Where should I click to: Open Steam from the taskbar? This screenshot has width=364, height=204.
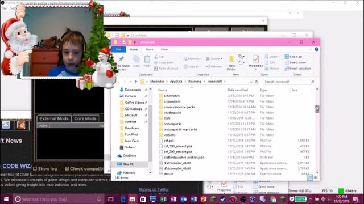(x=223, y=199)
